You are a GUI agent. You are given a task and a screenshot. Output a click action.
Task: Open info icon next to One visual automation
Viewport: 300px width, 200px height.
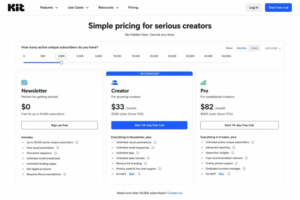[58, 148]
